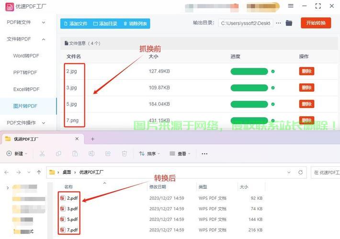Select PPT转PDF in the sidebar

25,73
